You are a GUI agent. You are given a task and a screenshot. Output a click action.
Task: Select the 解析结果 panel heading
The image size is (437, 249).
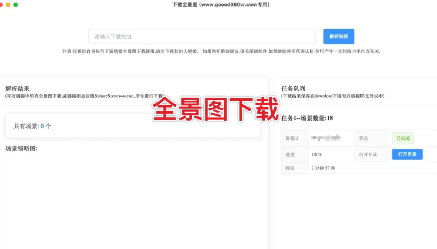(17, 89)
